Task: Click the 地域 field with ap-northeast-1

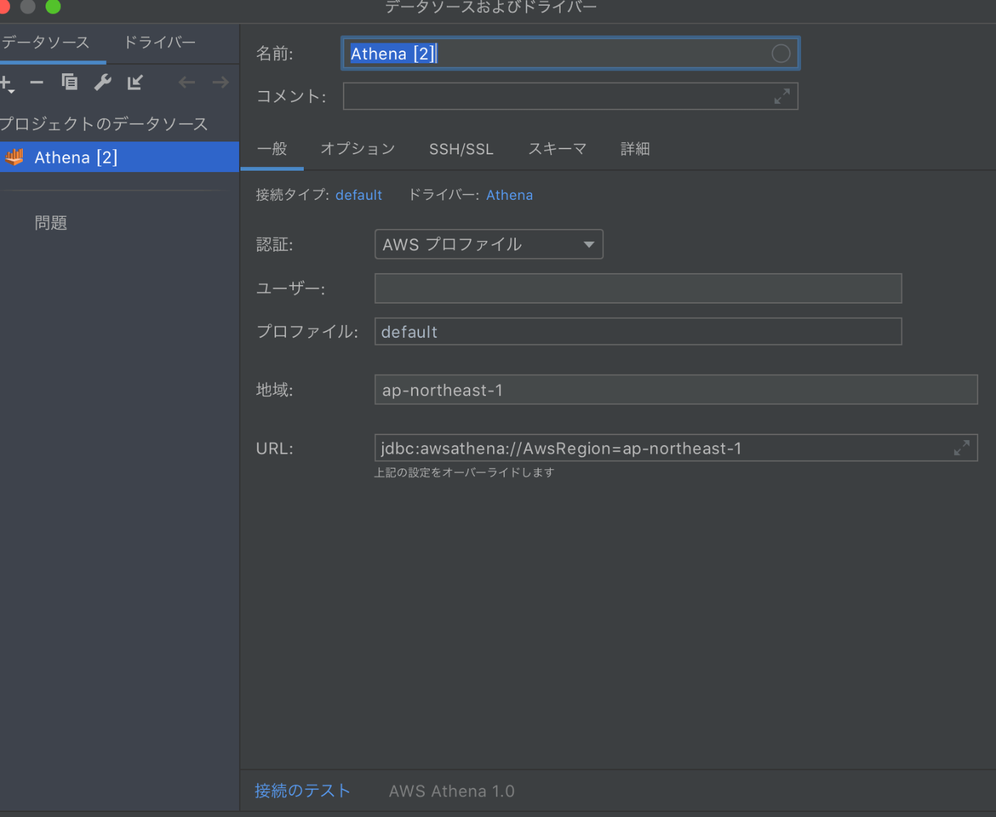Action: click(676, 390)
